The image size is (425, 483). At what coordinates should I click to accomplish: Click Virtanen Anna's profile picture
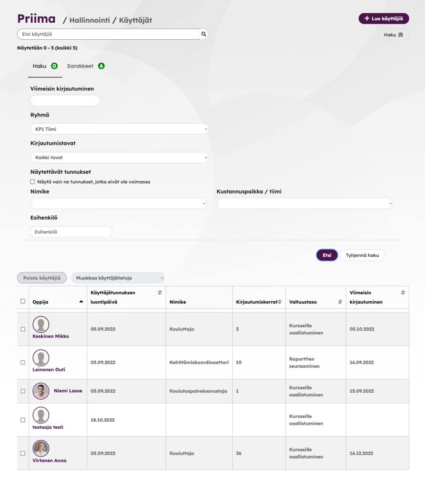(x=41, y=449)
